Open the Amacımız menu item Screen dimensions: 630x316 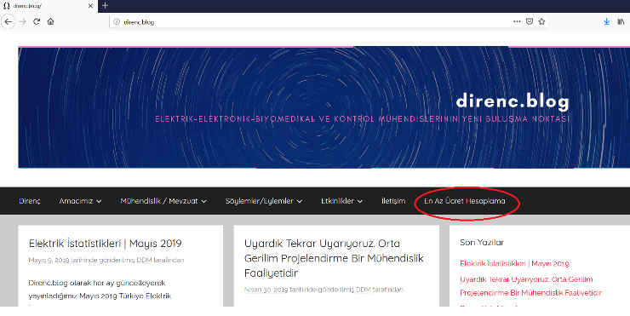[x=76, y=201]
